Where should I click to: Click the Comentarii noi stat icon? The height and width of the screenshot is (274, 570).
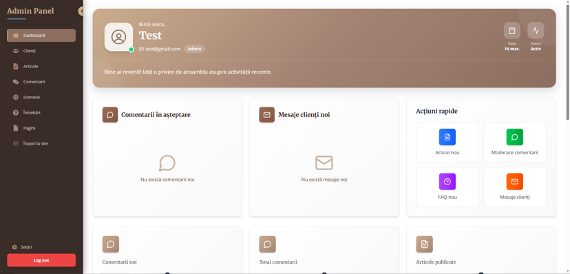tap(111, 244)
